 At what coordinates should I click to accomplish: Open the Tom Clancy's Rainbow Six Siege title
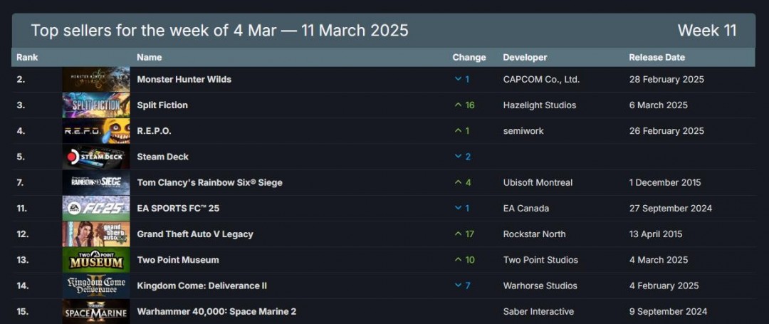coord(209,182)
